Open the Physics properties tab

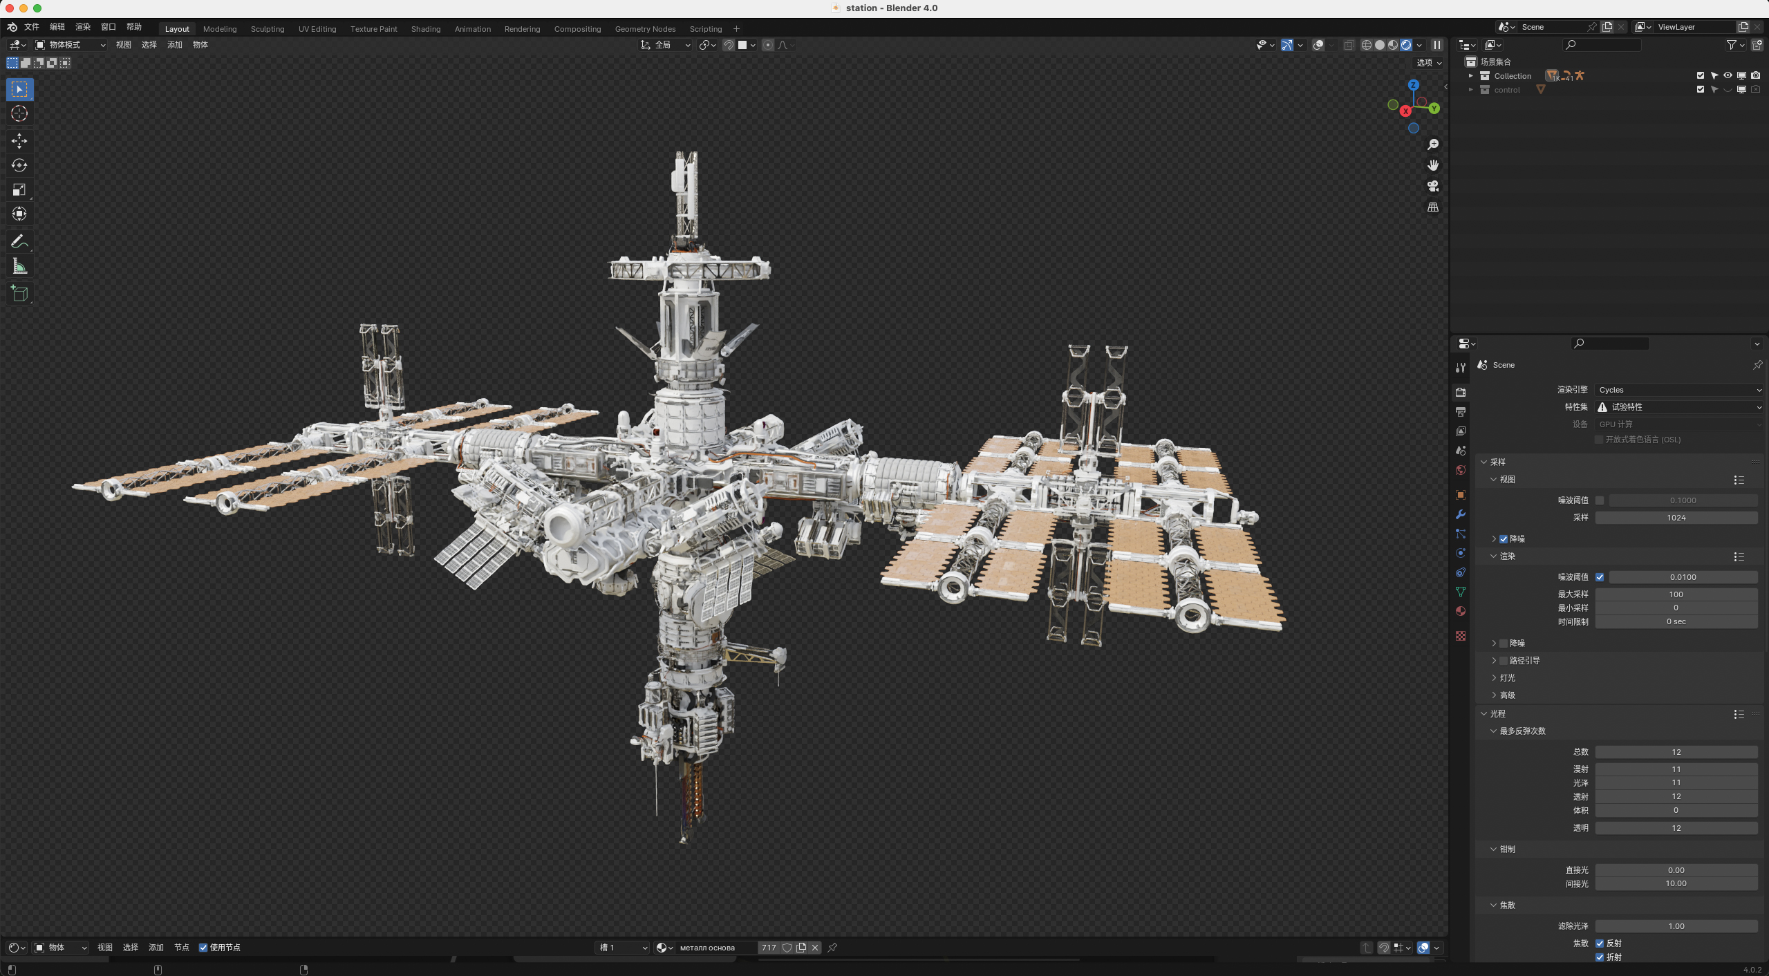click(x=1461, y=553)
